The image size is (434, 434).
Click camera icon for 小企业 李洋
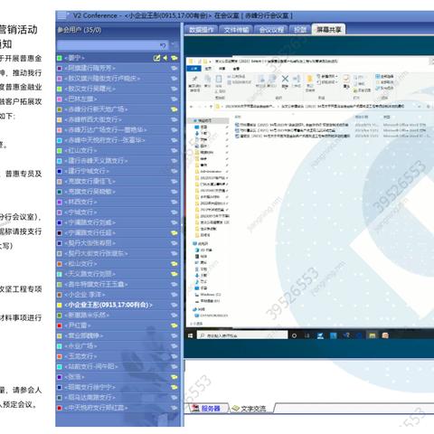tap(175, 295)
